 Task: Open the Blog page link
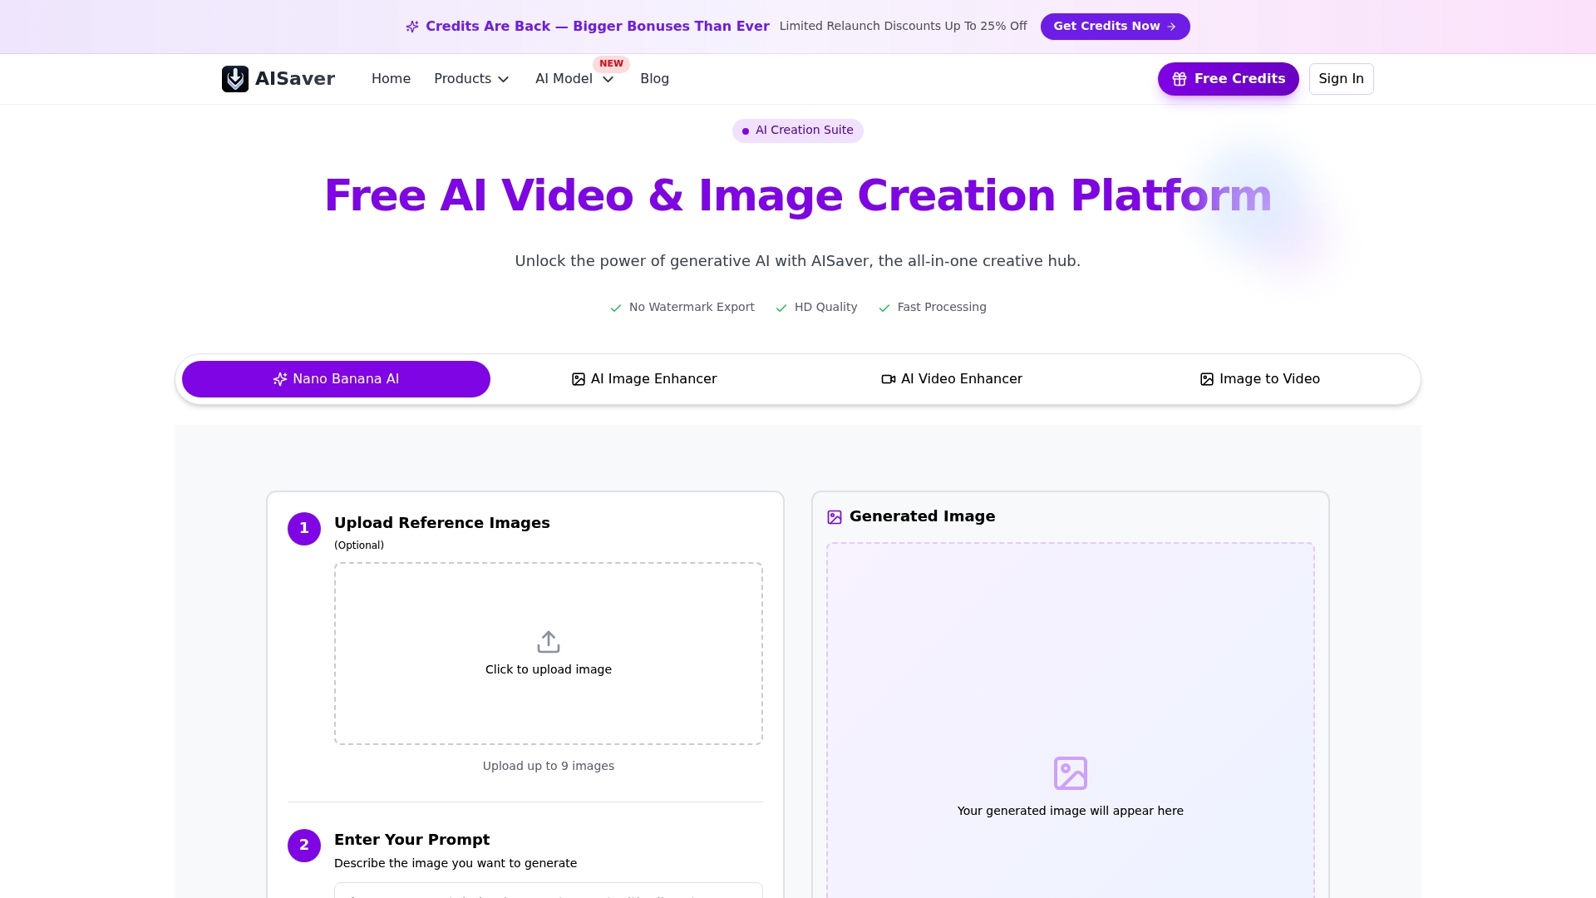(x=654, y=79)
